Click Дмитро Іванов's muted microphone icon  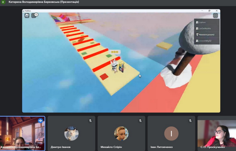[90, 120]
